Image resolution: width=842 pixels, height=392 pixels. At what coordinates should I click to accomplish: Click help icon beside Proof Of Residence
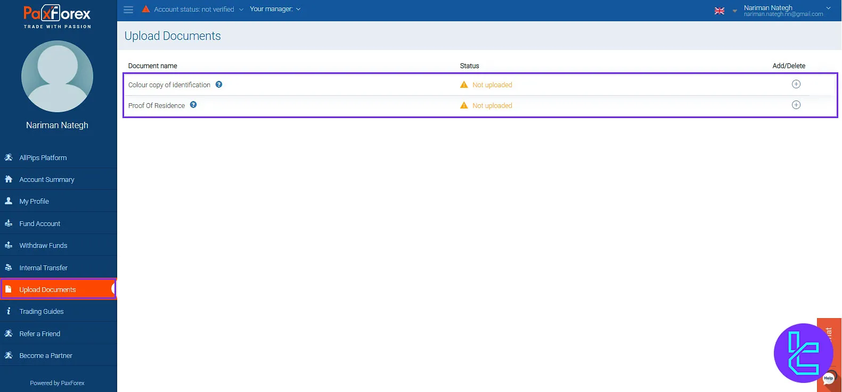(x=193, y=105)
